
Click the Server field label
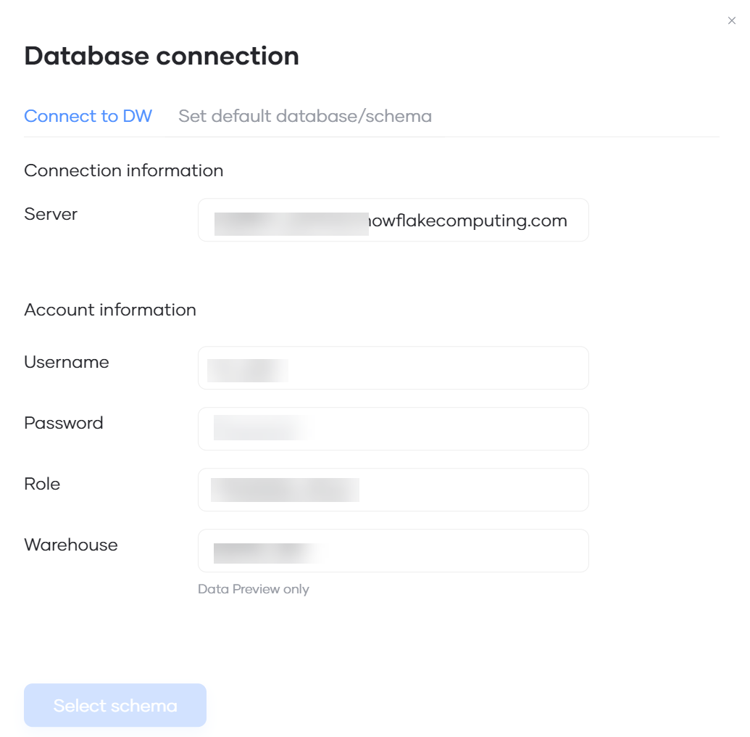[x=51, y=214]
